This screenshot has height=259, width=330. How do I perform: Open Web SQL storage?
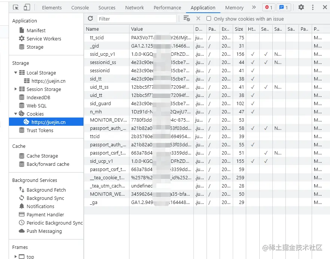pos(36,106)
